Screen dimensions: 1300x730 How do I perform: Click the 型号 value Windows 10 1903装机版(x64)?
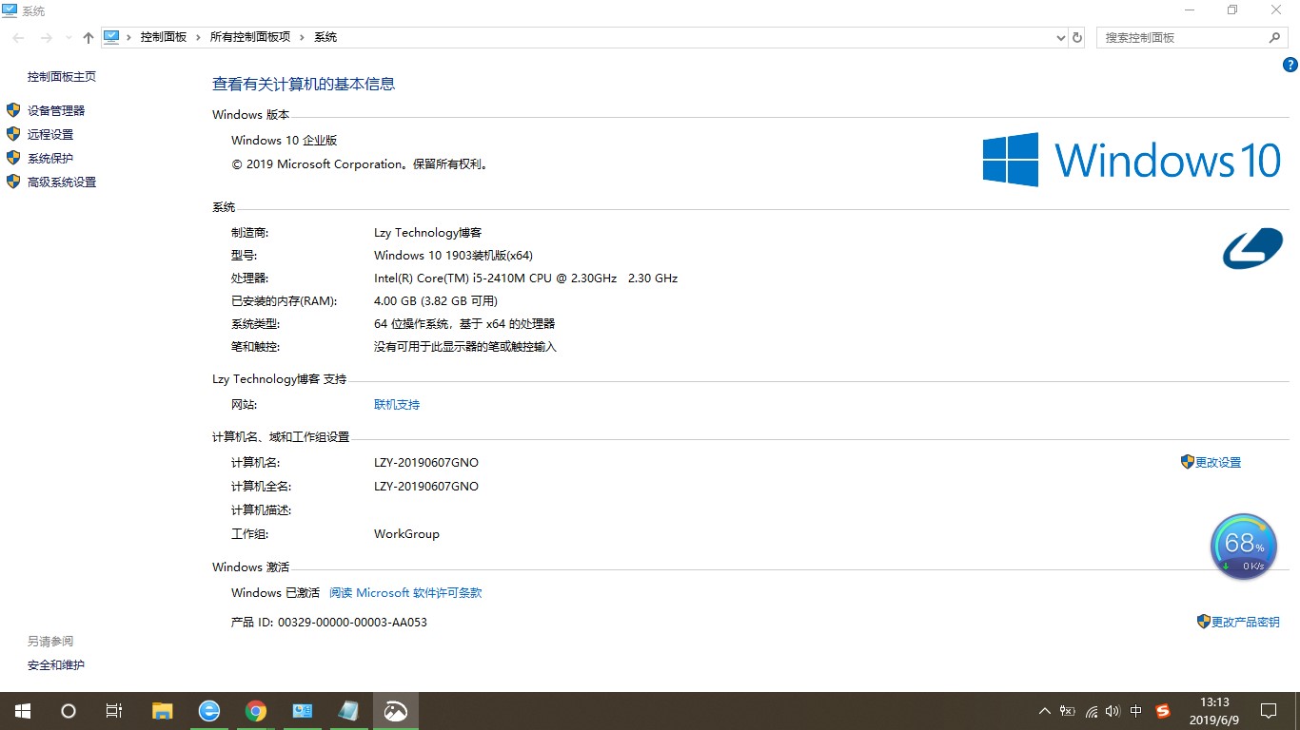[453, 255]
